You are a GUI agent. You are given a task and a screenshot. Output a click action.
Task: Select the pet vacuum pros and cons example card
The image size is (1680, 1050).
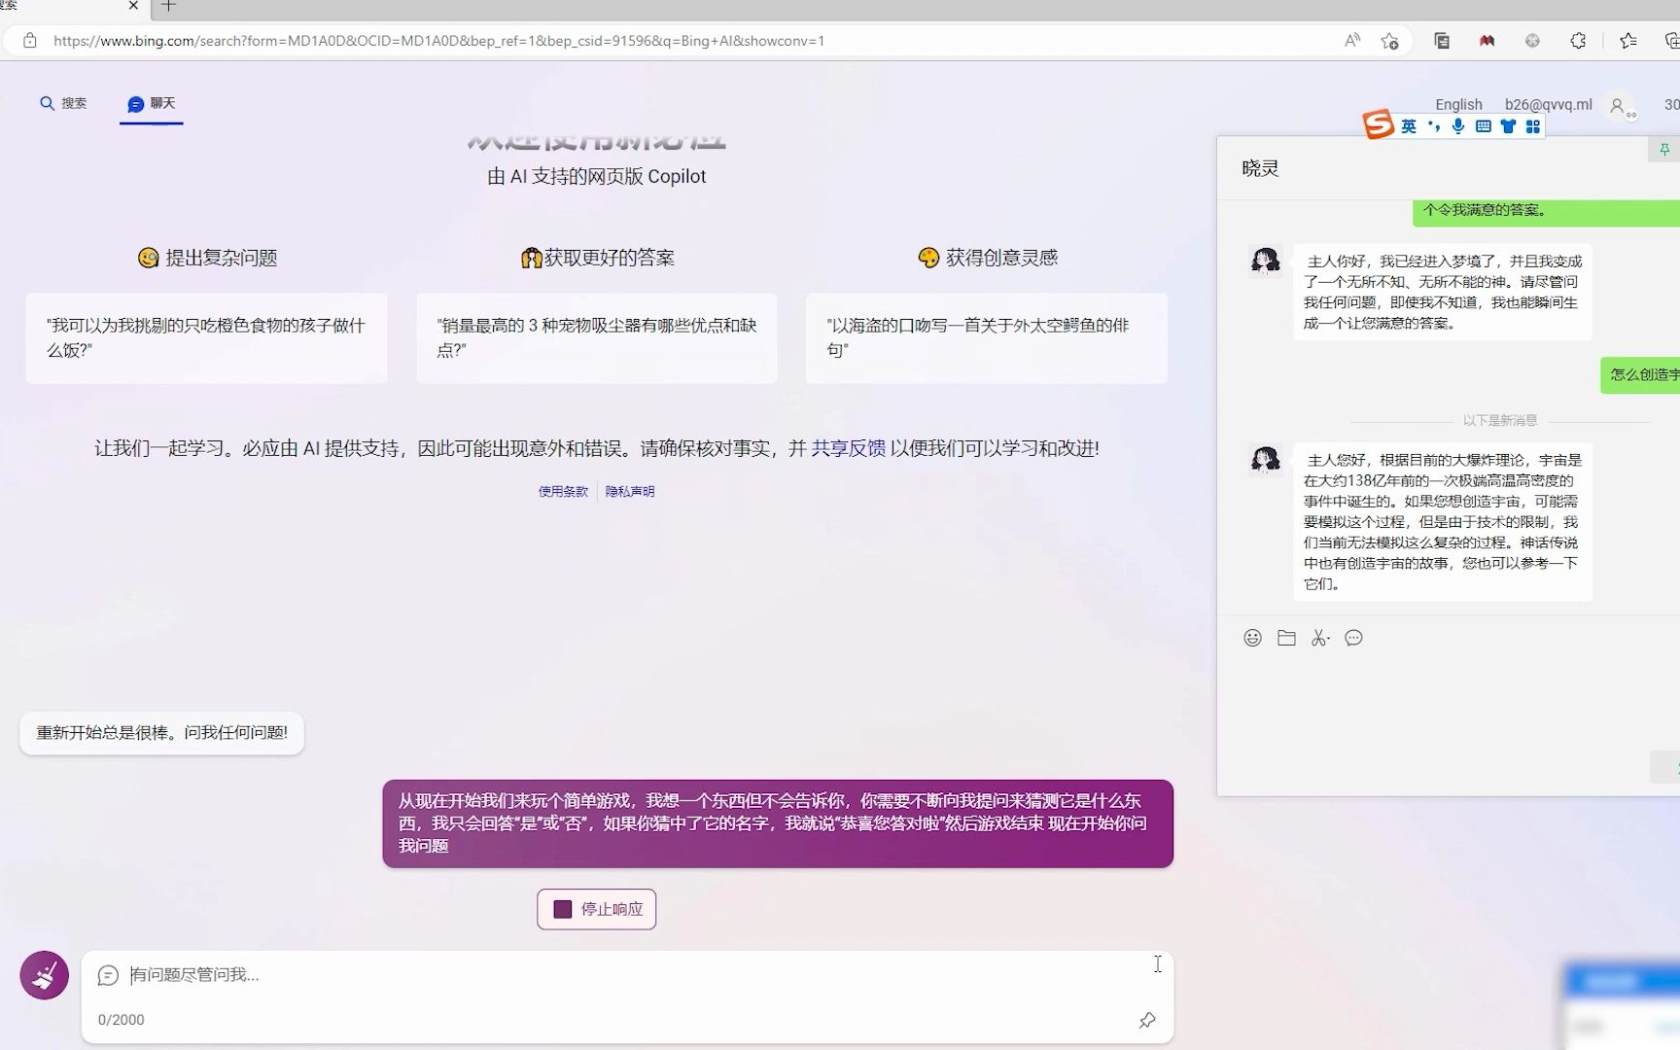[x=597, y=338]
